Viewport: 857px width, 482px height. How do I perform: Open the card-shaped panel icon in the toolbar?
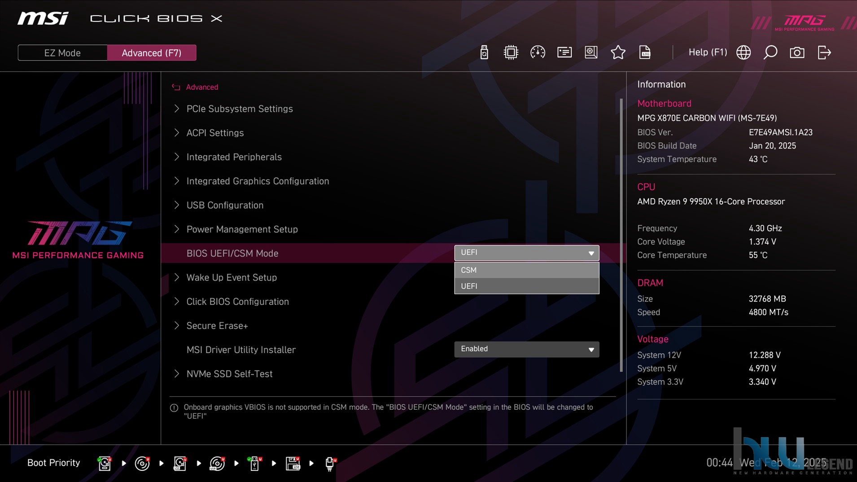click(x=564, y=53)
